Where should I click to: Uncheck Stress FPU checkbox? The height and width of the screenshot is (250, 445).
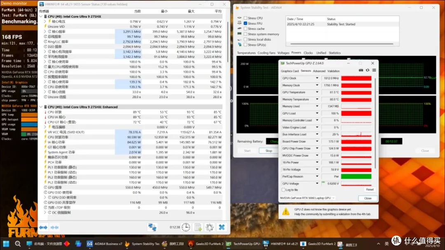(x=246, y=23)
